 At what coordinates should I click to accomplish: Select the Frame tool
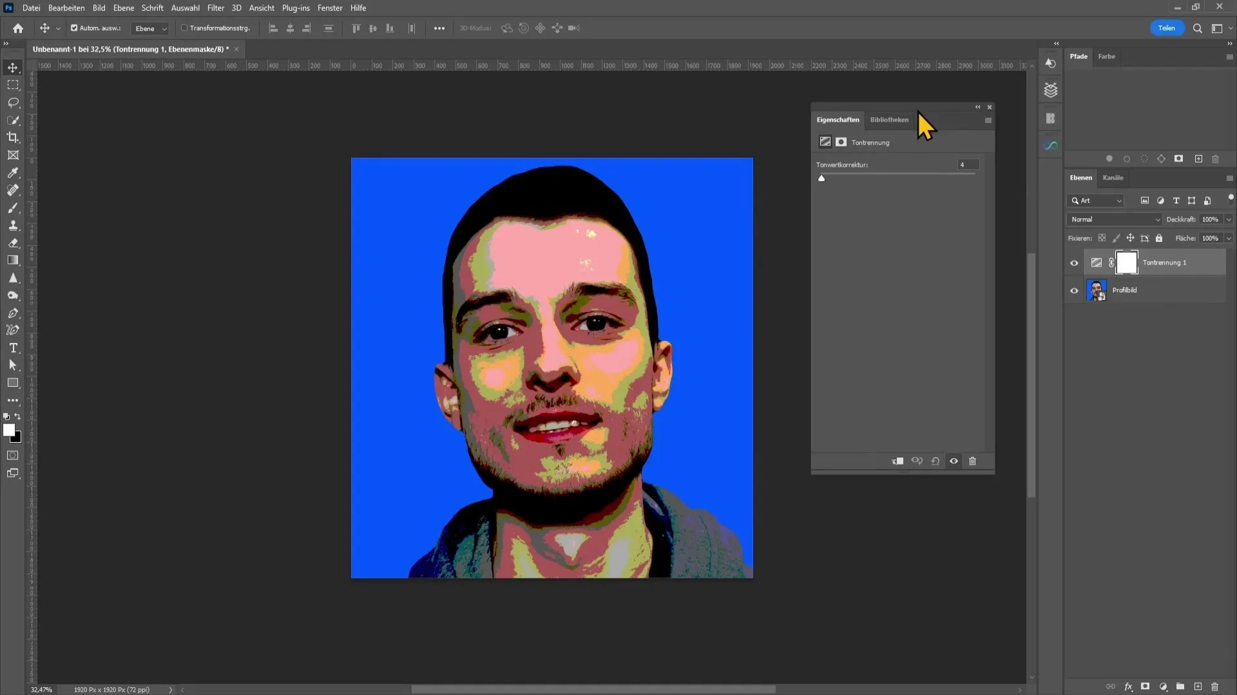13,155
